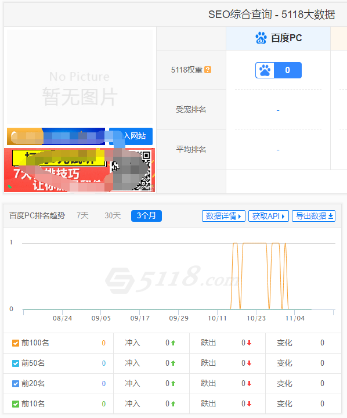347x418 pixels.
Task: Click the green up arrow in 前20名 row
Action: click(173, 384)
